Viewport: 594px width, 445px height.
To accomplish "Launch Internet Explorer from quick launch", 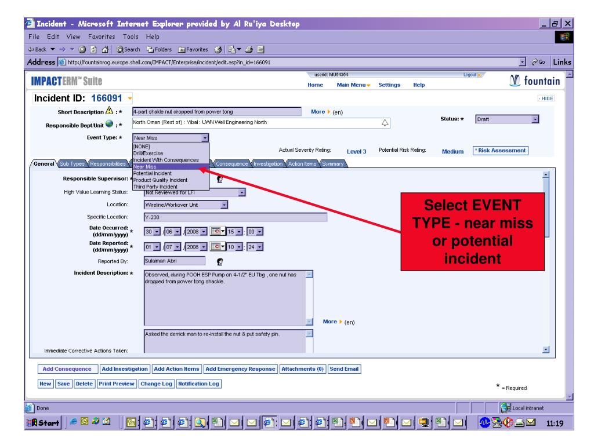I will [x=74, y=421].
